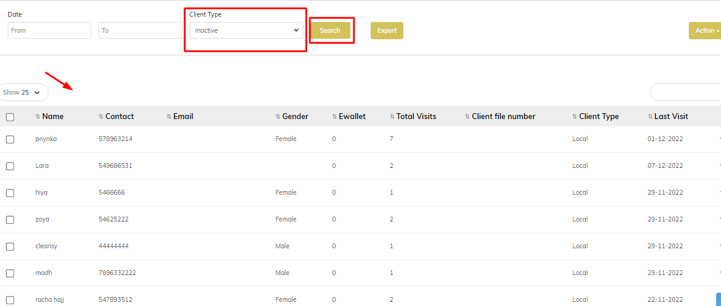Viewport: 721px width, 306px height.
Task: Sort by Ewallet column arrows
Action: pyautogui.click(x=335, y=117)
